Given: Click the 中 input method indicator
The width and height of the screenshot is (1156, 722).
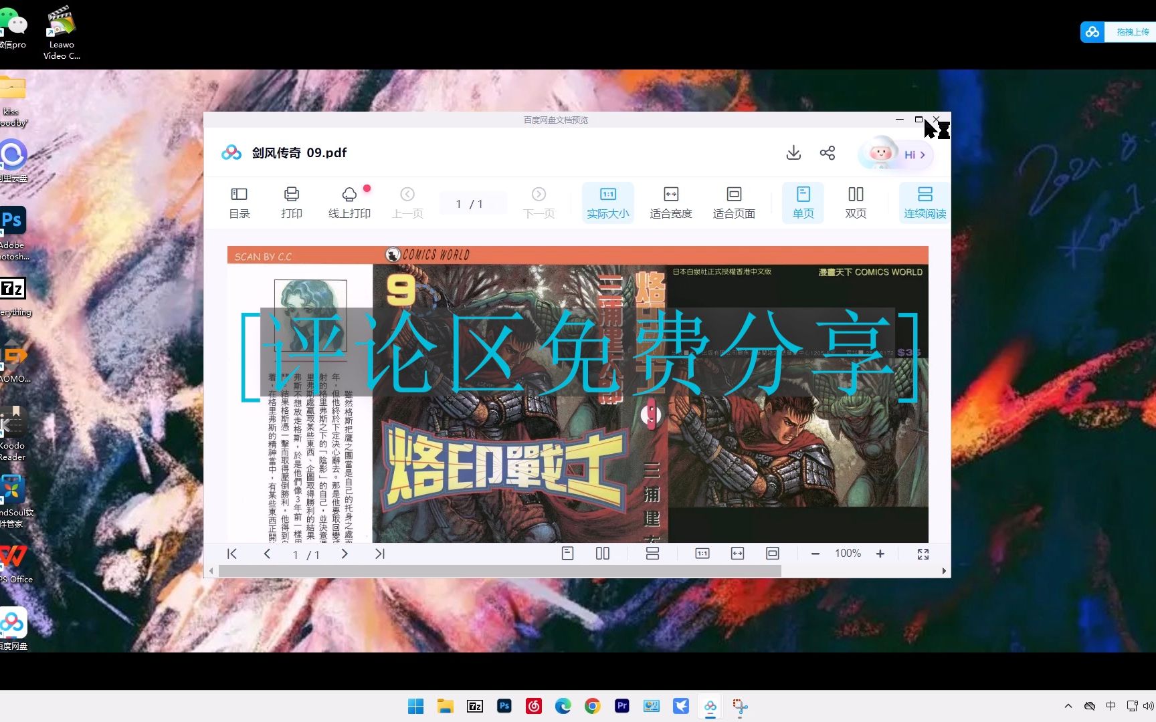Looking at the screenshot, I should click(1111, 706).
